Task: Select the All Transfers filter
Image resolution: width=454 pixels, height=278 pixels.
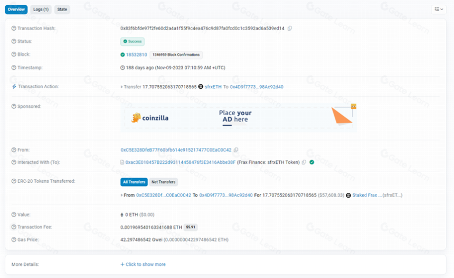Action: (134, 182)
